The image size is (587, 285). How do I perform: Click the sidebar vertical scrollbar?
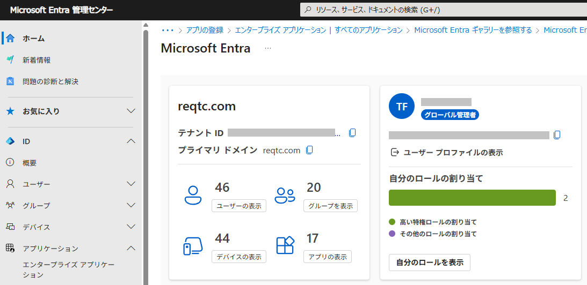point(146,157)
